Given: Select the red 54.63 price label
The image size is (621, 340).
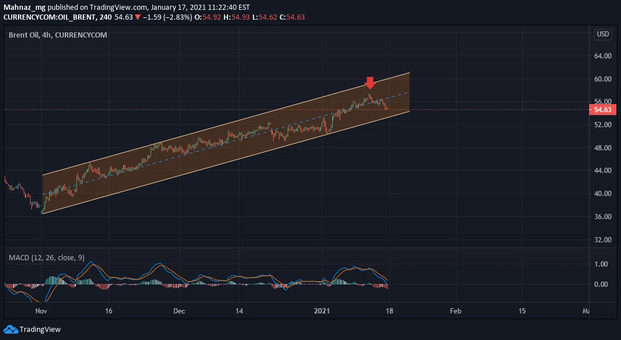Looking at the screenshot, I should pos(602,110).
